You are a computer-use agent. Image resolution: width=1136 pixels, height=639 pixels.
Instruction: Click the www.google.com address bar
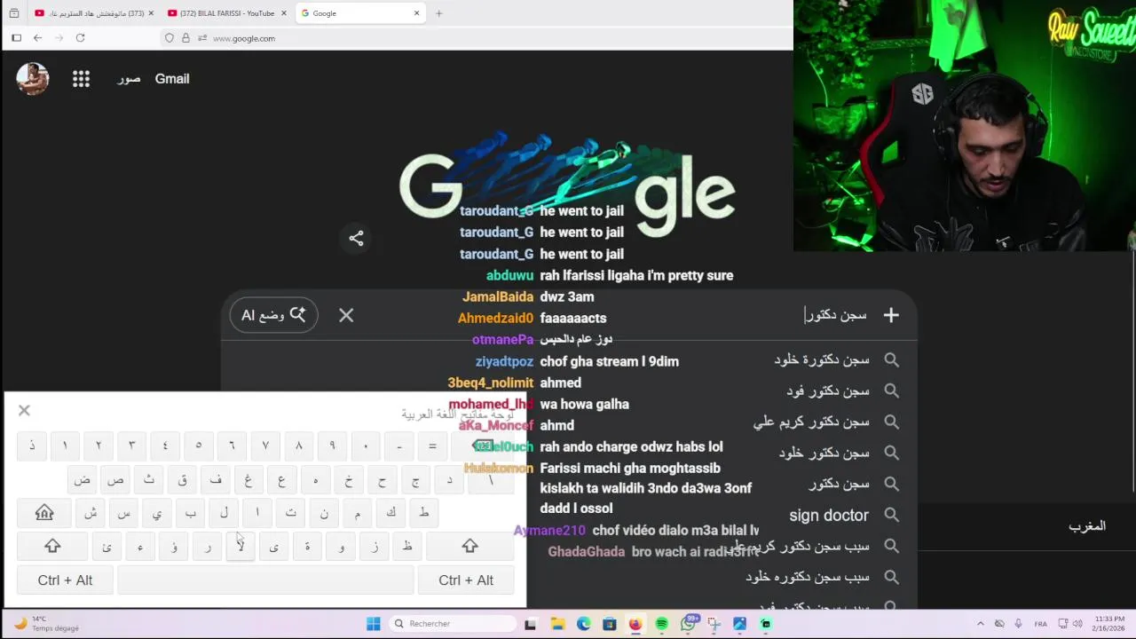pos(244,38)
